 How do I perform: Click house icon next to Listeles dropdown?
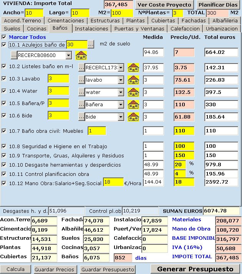tap(133, 68)
